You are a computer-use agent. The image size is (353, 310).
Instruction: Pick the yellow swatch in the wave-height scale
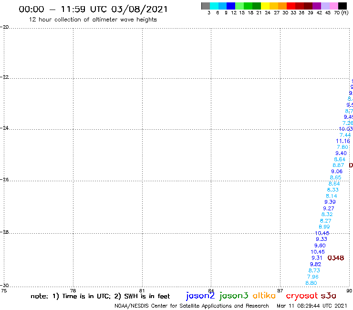coord(265,6)
